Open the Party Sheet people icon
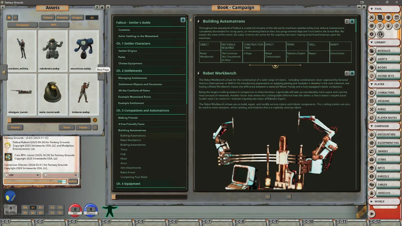Image resolution: width=402 pixels, height=226 pixels. pos(388,18)
